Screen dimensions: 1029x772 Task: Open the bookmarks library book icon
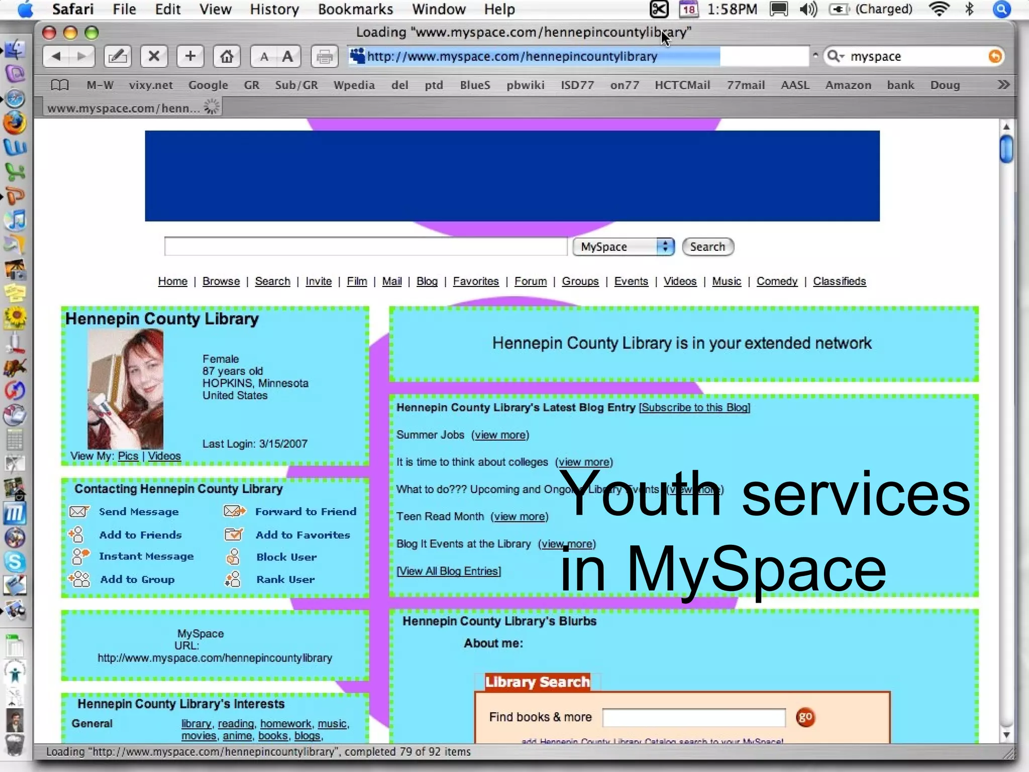(x=60, y=85)
